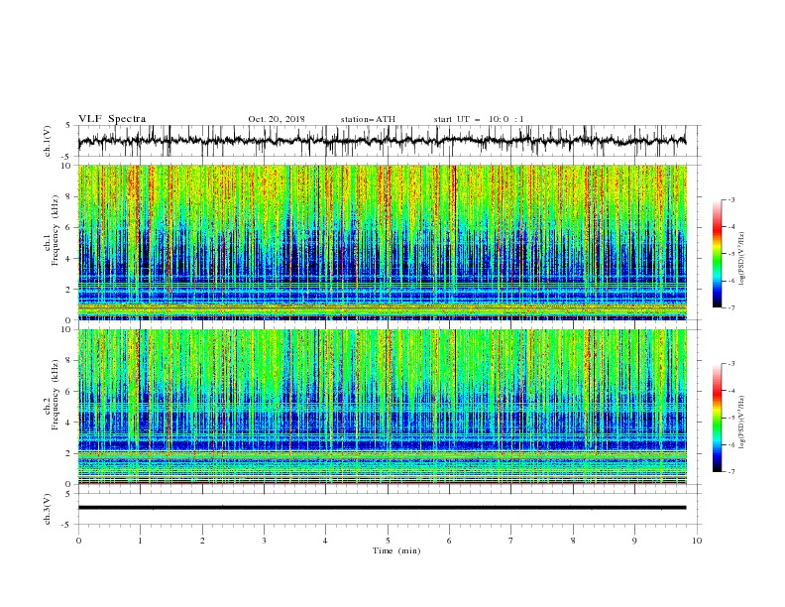This screenshot has height=607, width=785.
Task: Click time axis tick label "3"
Action: point(264,541)
